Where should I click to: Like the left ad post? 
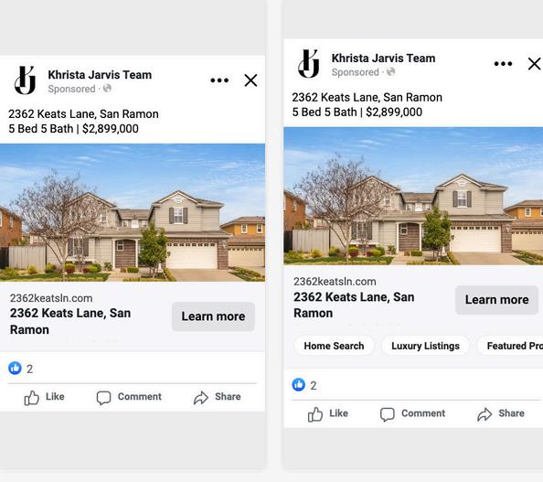[44, 397]
